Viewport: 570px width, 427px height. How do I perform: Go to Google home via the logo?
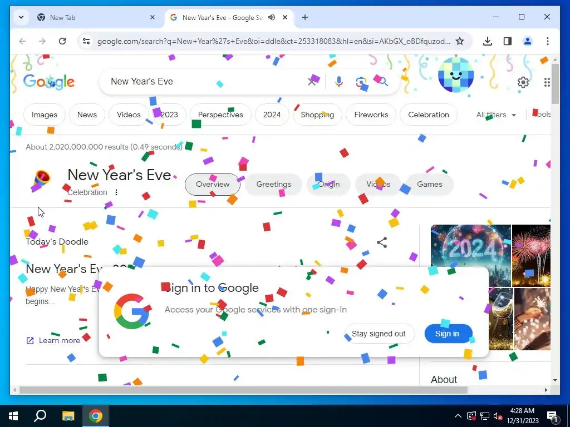click(49, 82)
